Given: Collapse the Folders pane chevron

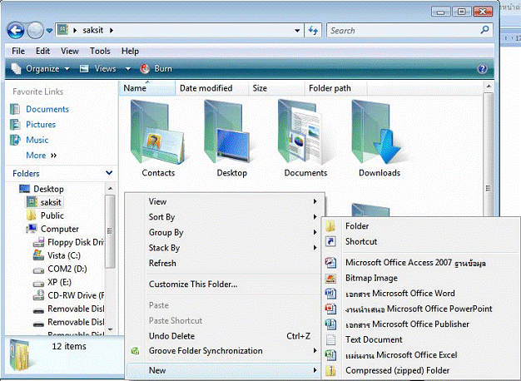Looking at the screenshot, I should pyautogui.click(x=109, y=173).
